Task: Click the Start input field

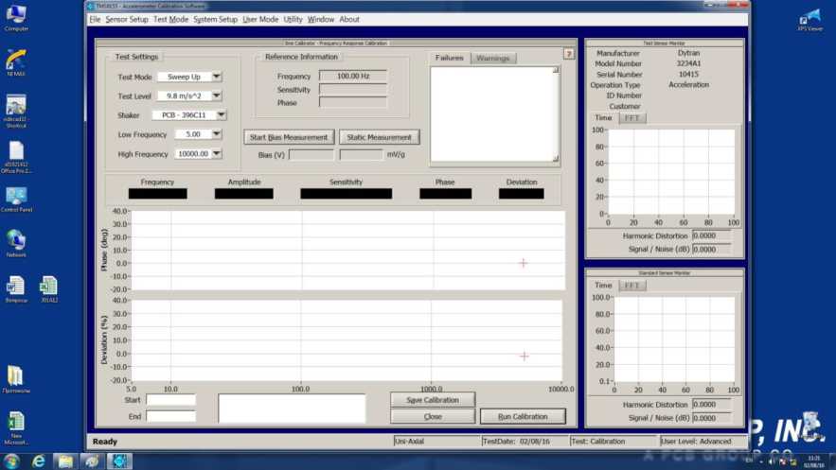Action: tap(170, 400)
